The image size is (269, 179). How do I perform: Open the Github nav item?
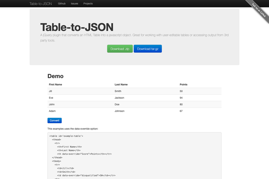[x=62, y=4]
